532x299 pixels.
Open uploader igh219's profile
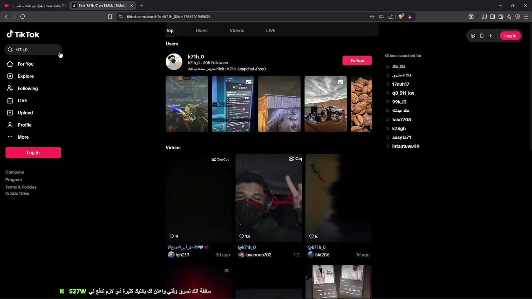point(182,255)
